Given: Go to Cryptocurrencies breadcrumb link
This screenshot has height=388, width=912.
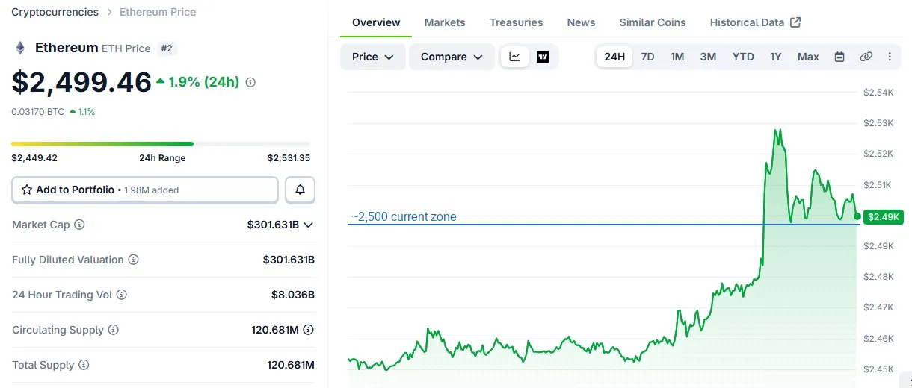Looking at the screenshot, I should 55,12.
